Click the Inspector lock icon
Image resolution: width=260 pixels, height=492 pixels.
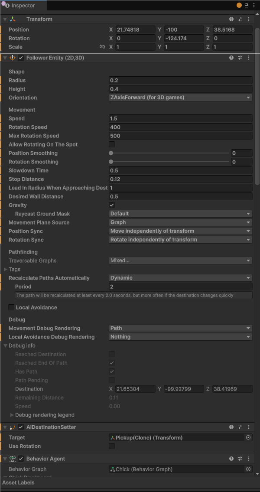point(247,6)
